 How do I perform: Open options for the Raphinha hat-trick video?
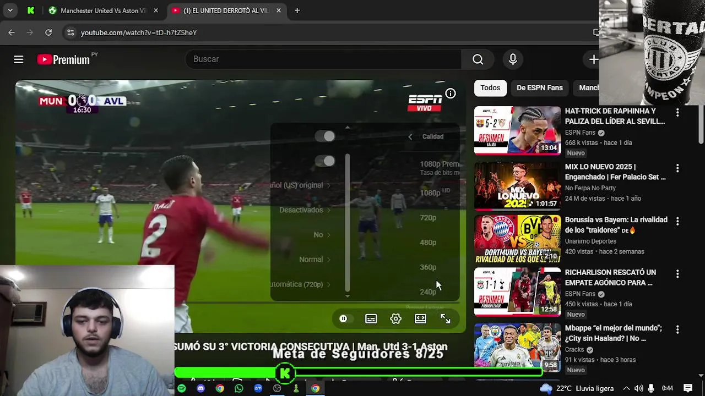pos(677,112)
